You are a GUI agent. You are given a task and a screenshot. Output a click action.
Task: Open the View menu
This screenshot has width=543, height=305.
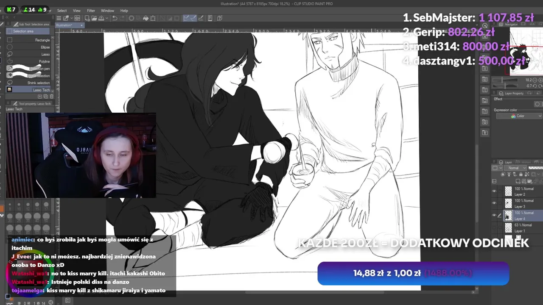[x=77, y=11]
